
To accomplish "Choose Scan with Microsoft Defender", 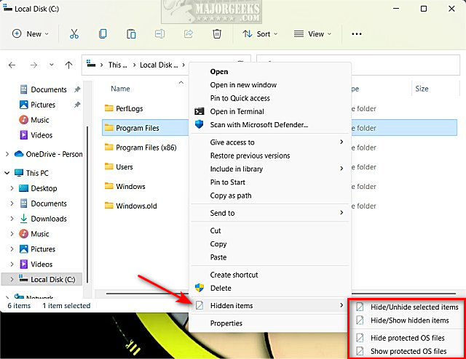I will 258,124.
